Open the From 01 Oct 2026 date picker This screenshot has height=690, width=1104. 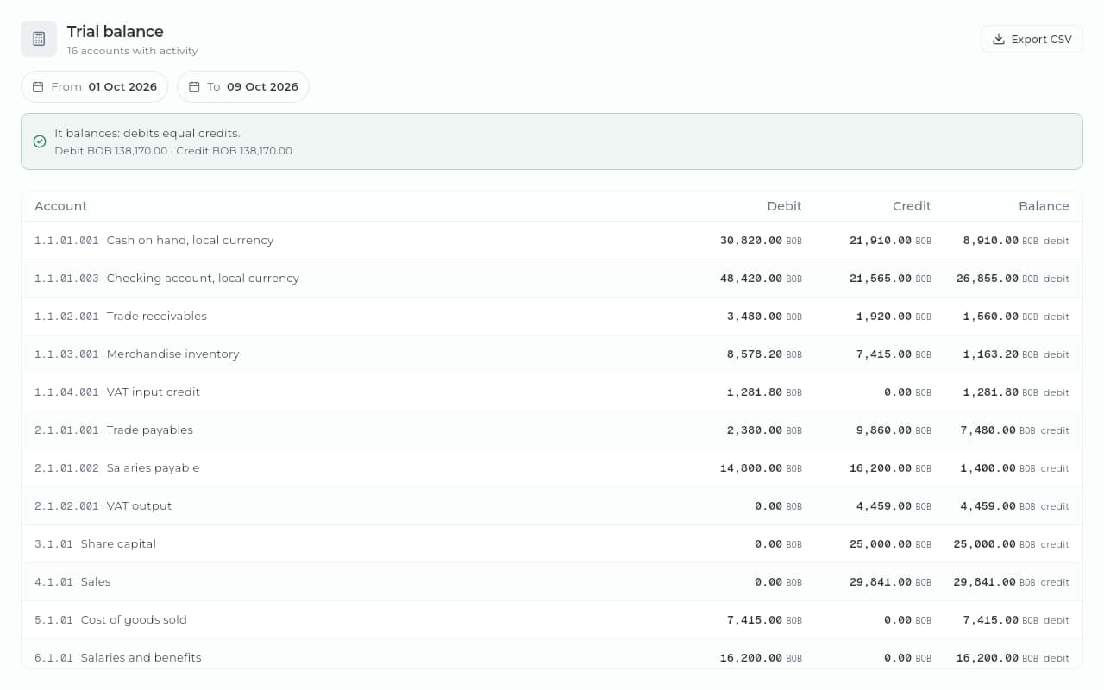click(95, 87)
